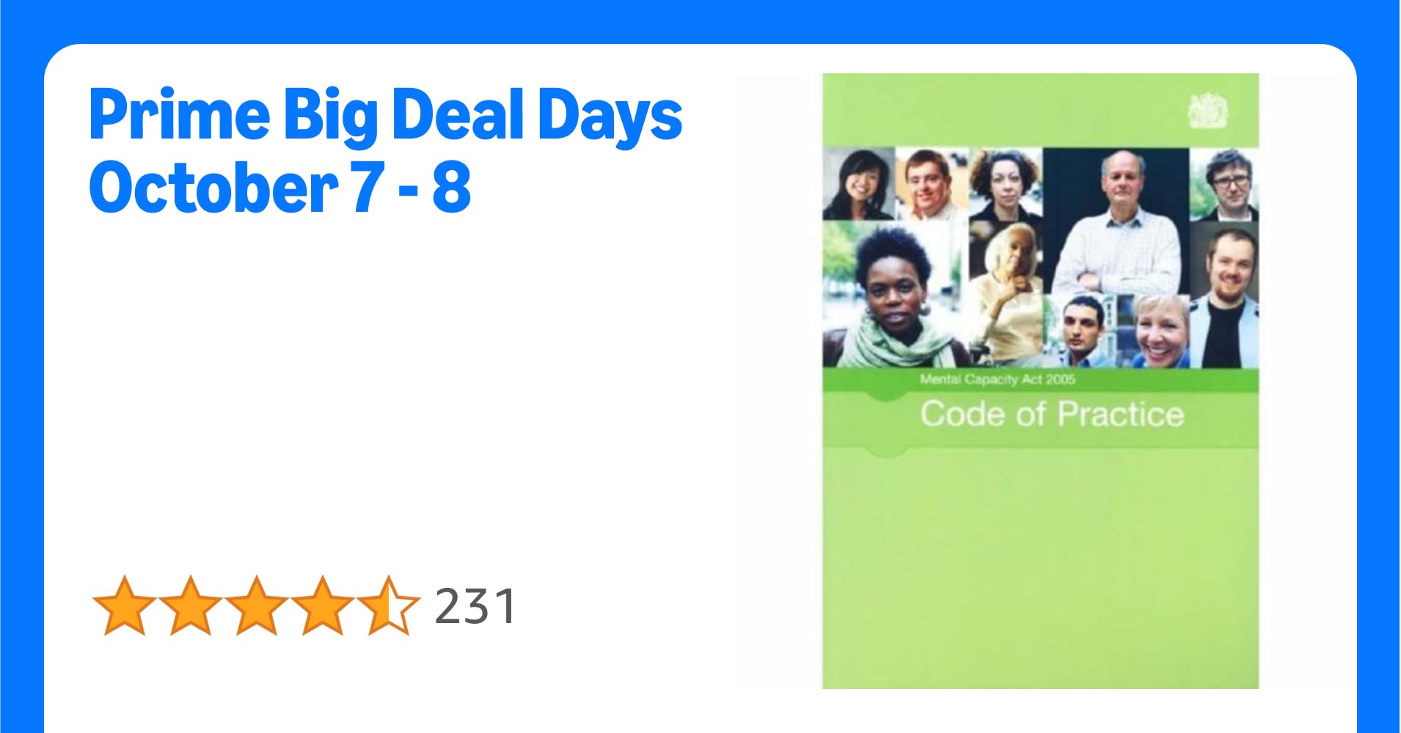Click the second orange rating star
1401x733 pixels.
(190, 605)
